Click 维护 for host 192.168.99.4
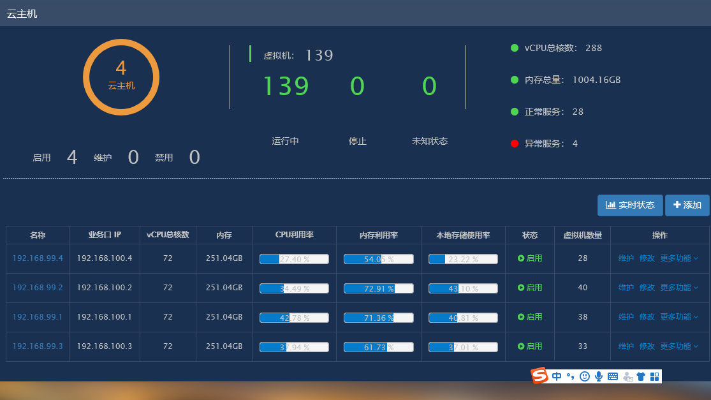This screenshot has width=711, height=400. (626, 258)
